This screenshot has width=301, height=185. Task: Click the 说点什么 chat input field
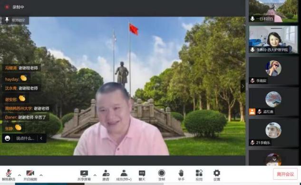point(25,138)
